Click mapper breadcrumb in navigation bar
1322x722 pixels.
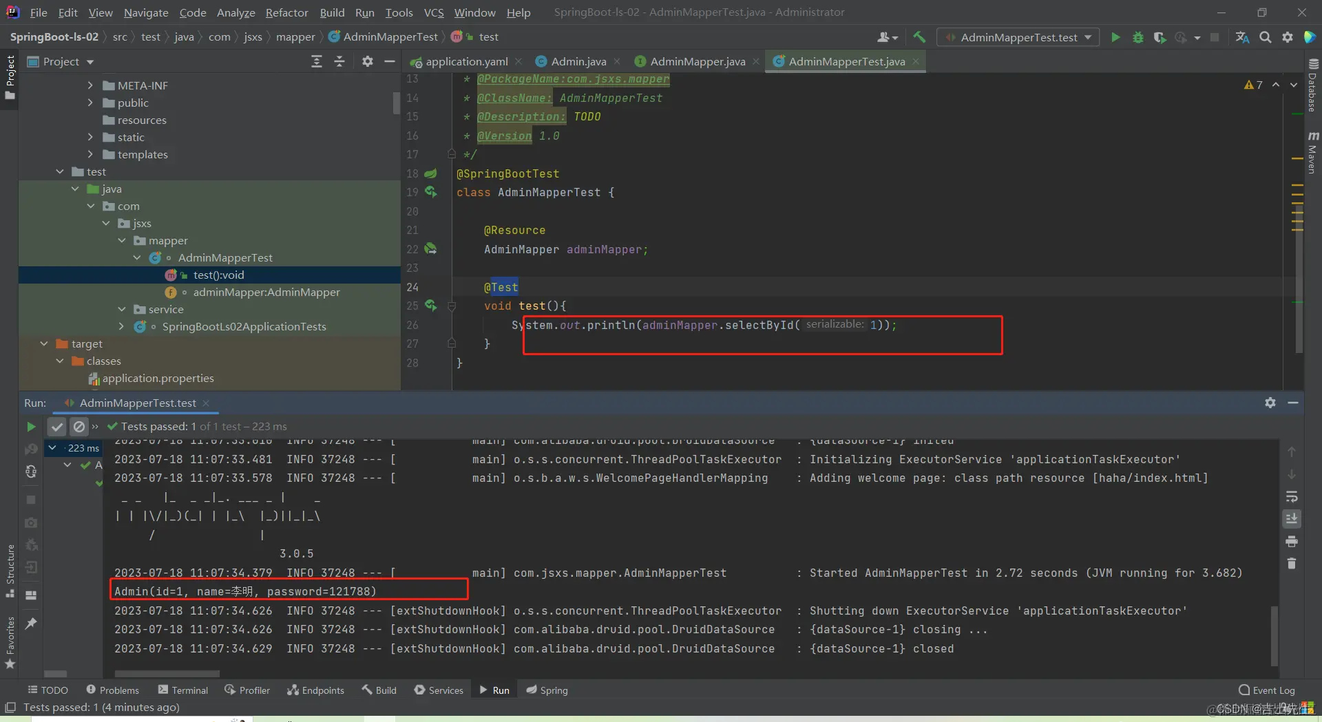pos(295,37)
